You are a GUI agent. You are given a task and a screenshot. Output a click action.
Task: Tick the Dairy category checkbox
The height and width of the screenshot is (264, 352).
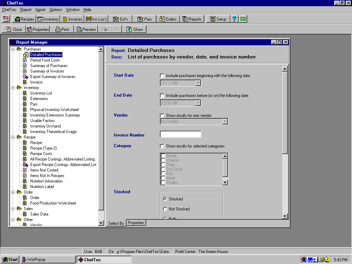coord(163,165)
